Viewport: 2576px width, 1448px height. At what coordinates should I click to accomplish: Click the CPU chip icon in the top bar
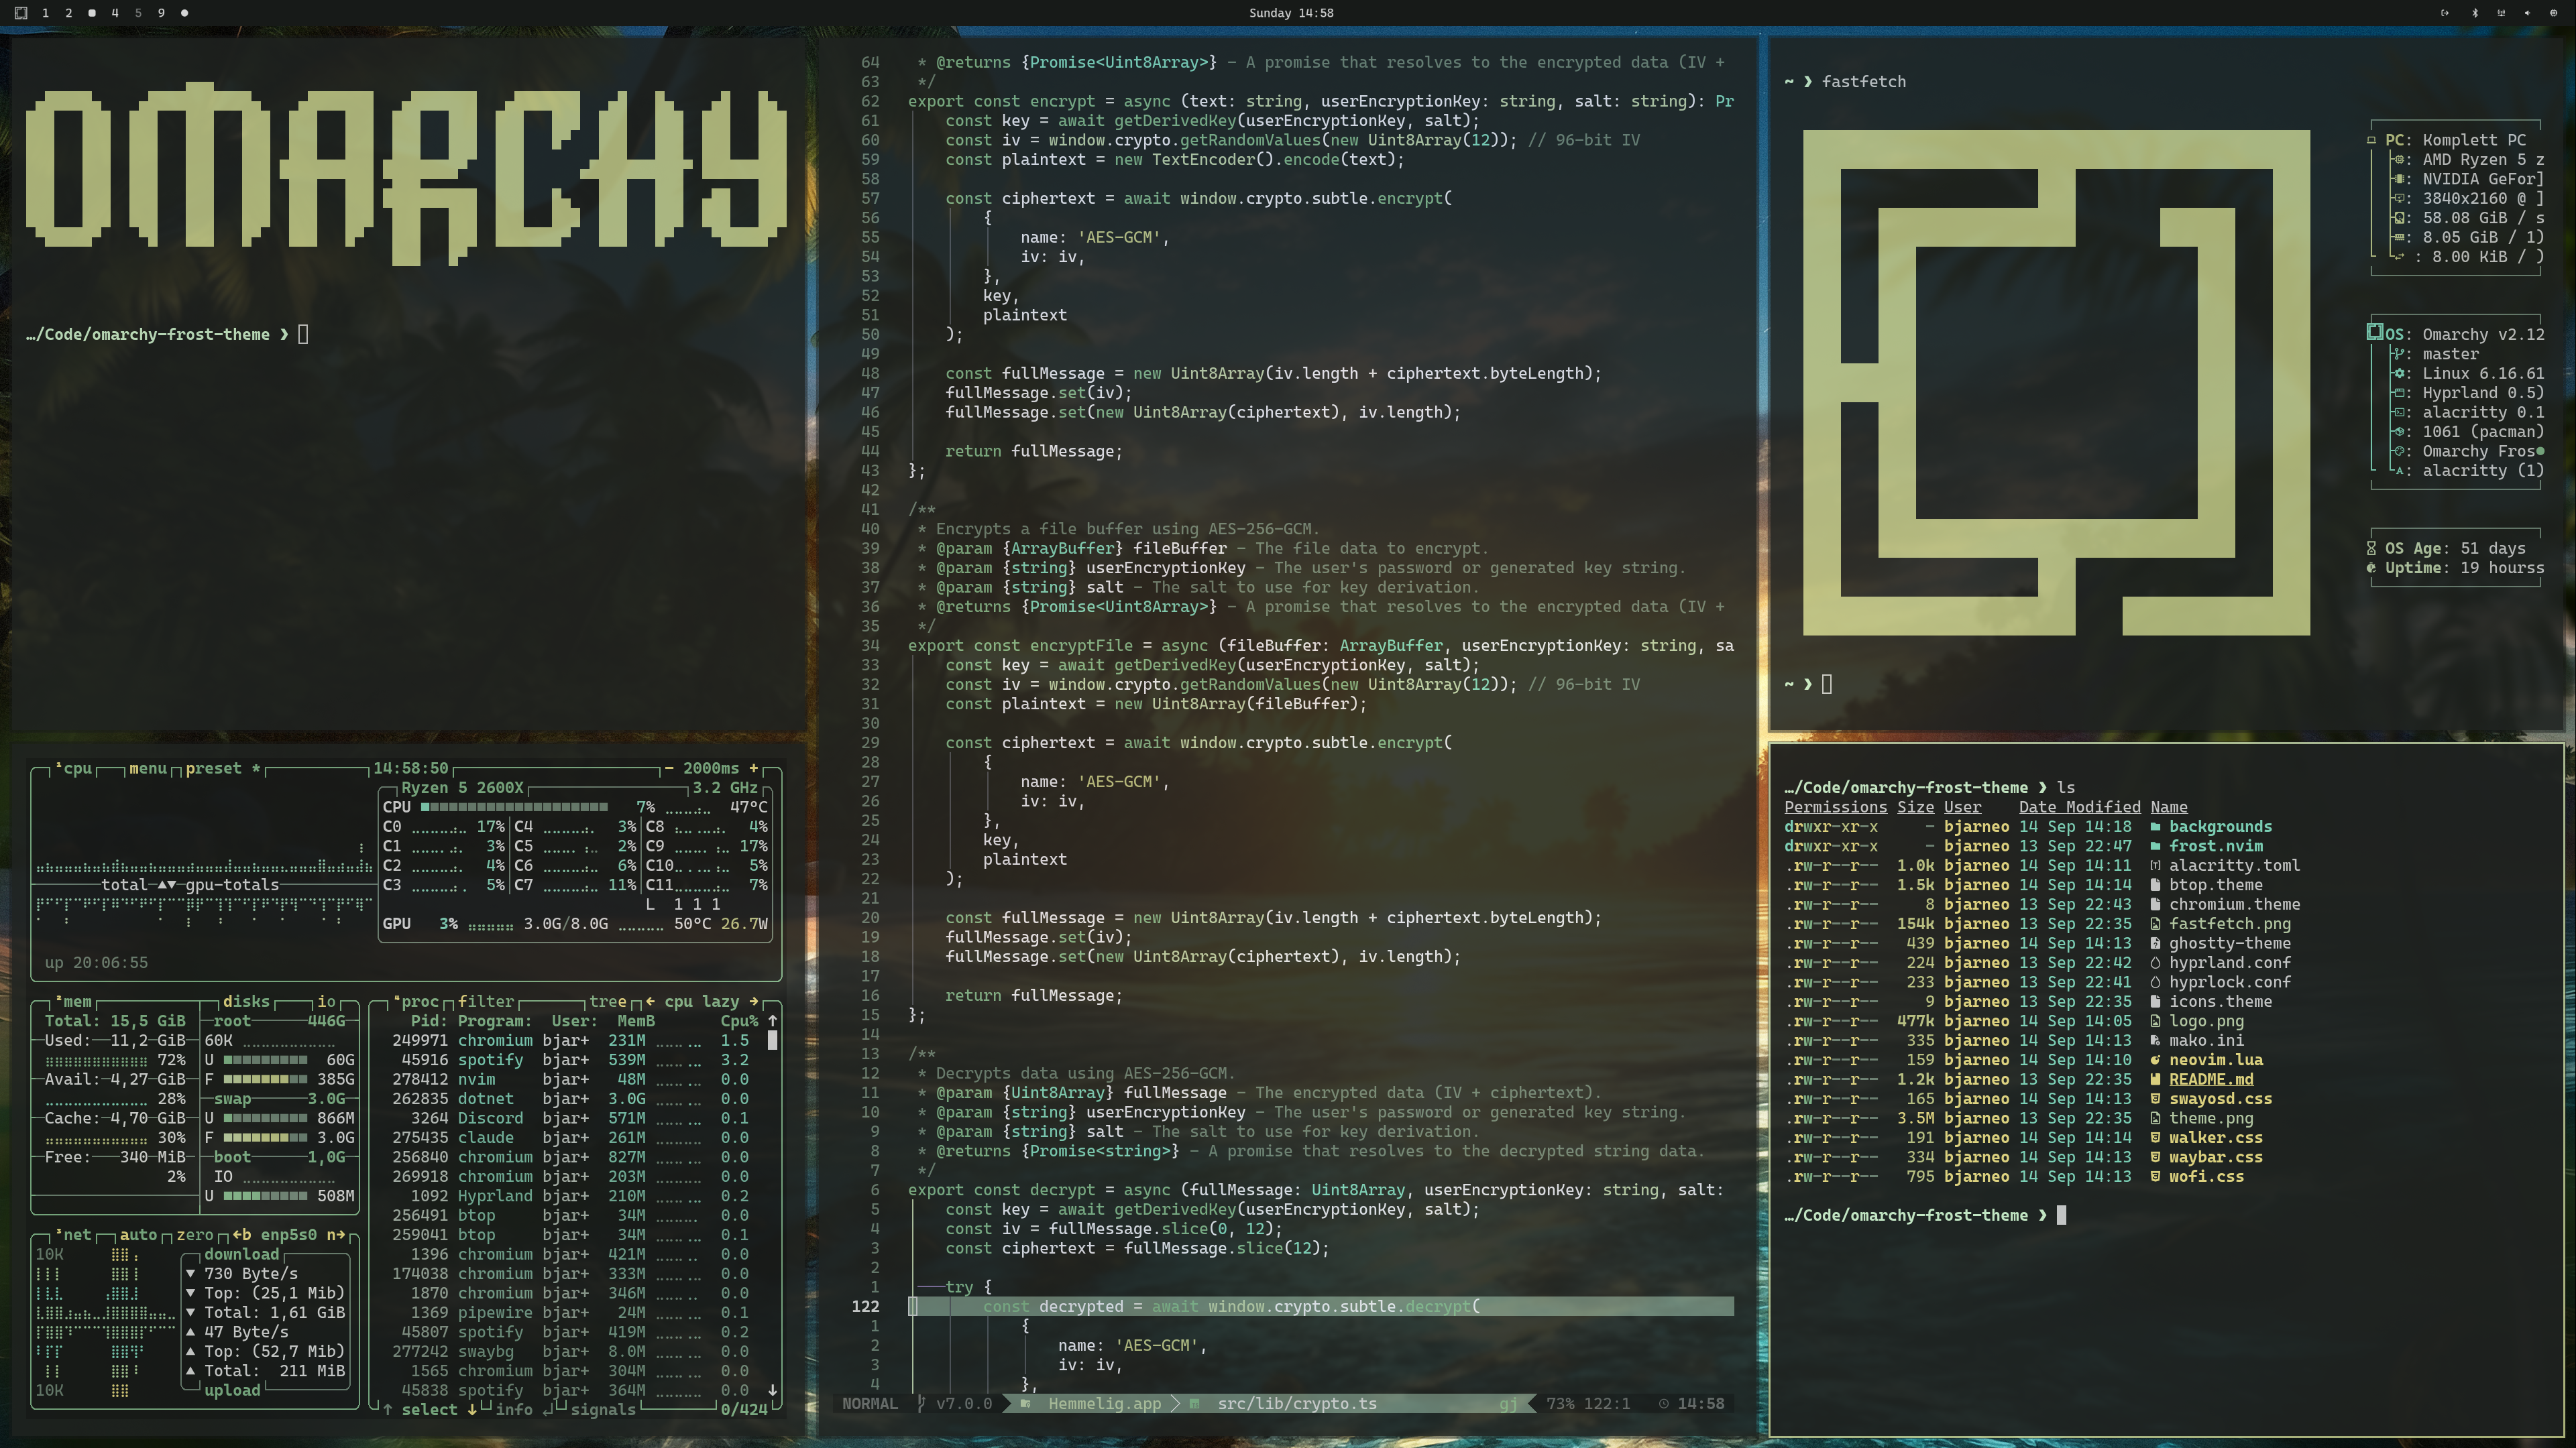[2553, 13]
